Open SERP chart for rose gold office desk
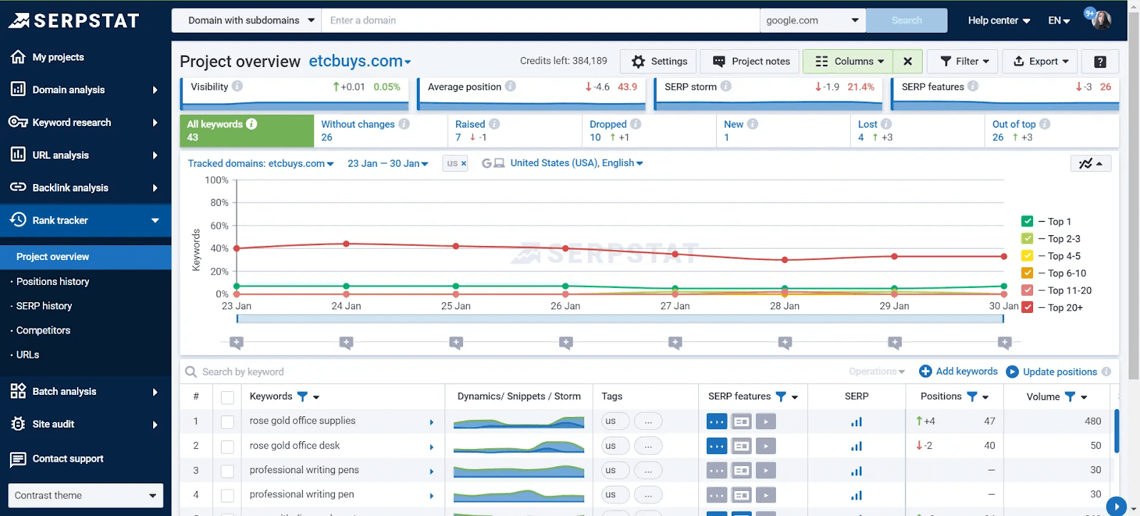 856,446
